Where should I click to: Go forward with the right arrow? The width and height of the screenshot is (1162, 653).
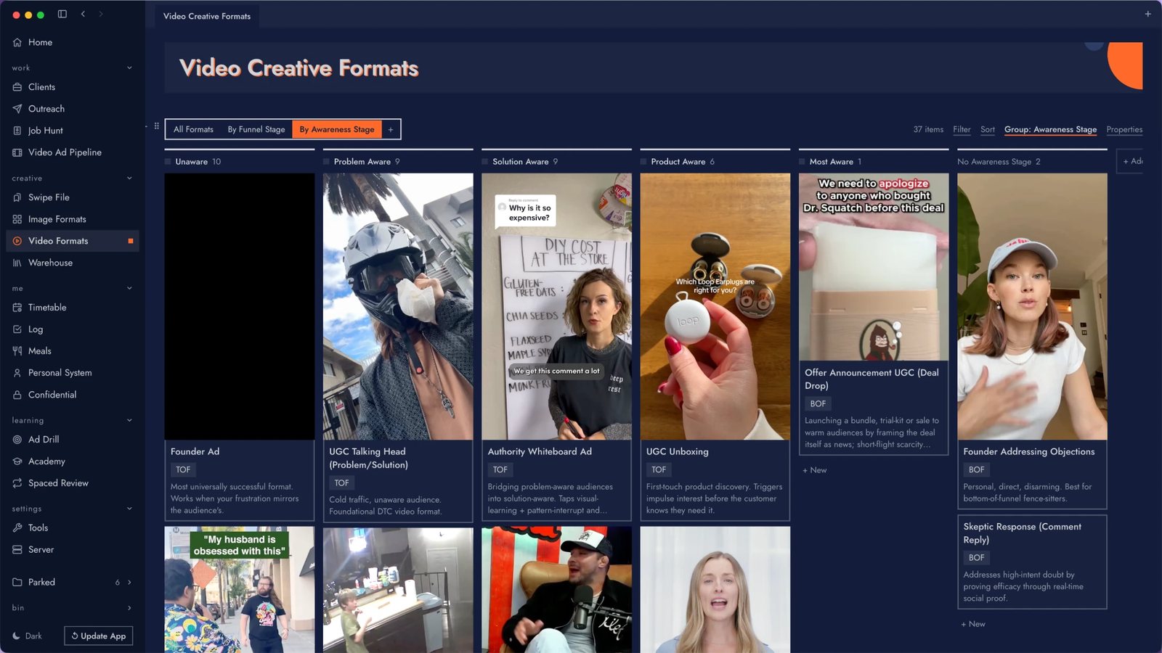pos(100,14)
